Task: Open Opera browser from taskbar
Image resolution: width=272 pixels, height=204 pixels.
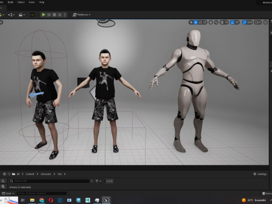Action: [51, 200]
